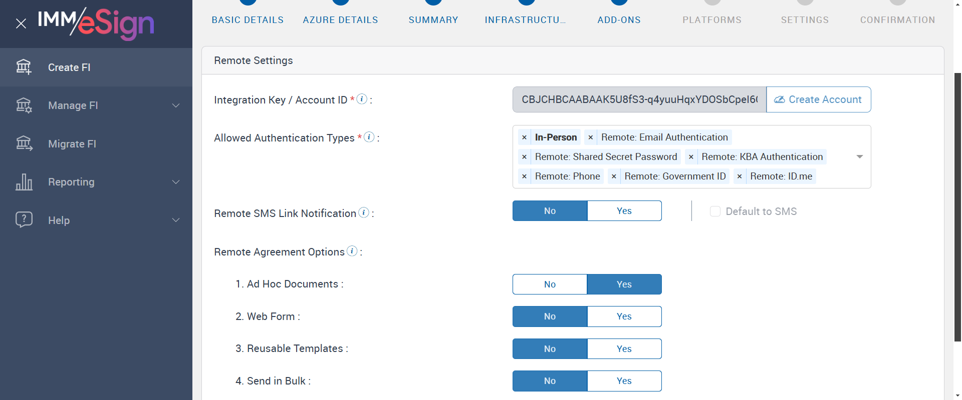The image size is (962, 400).
Task: Expand the Manage FI submenu chevron
Action: click(x=176, y=105)
